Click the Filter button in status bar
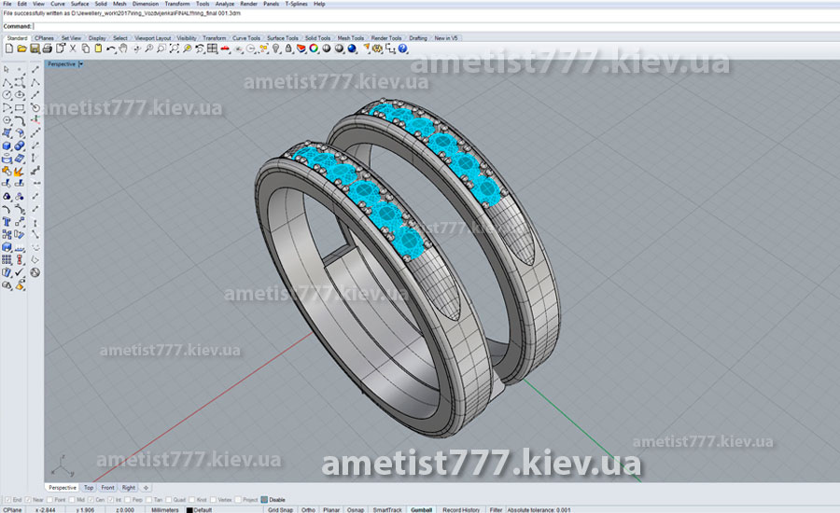The height and width of the screenshot is (513, 840). pos(497,510)
